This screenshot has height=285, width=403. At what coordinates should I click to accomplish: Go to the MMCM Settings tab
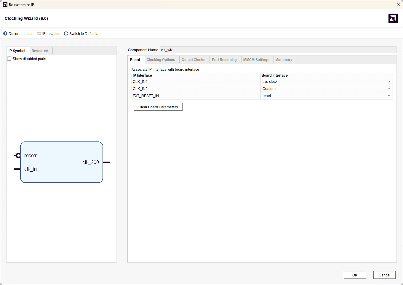coord(256,60)
